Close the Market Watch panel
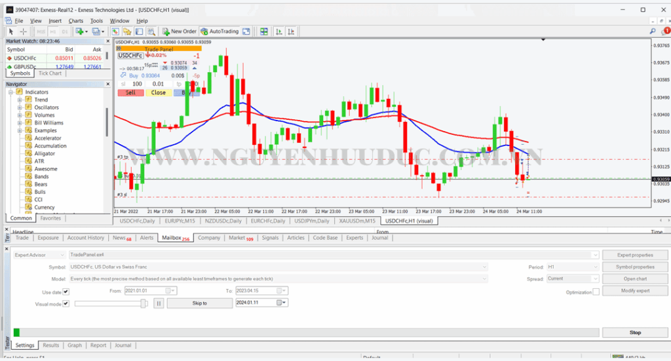 [108, 41]
